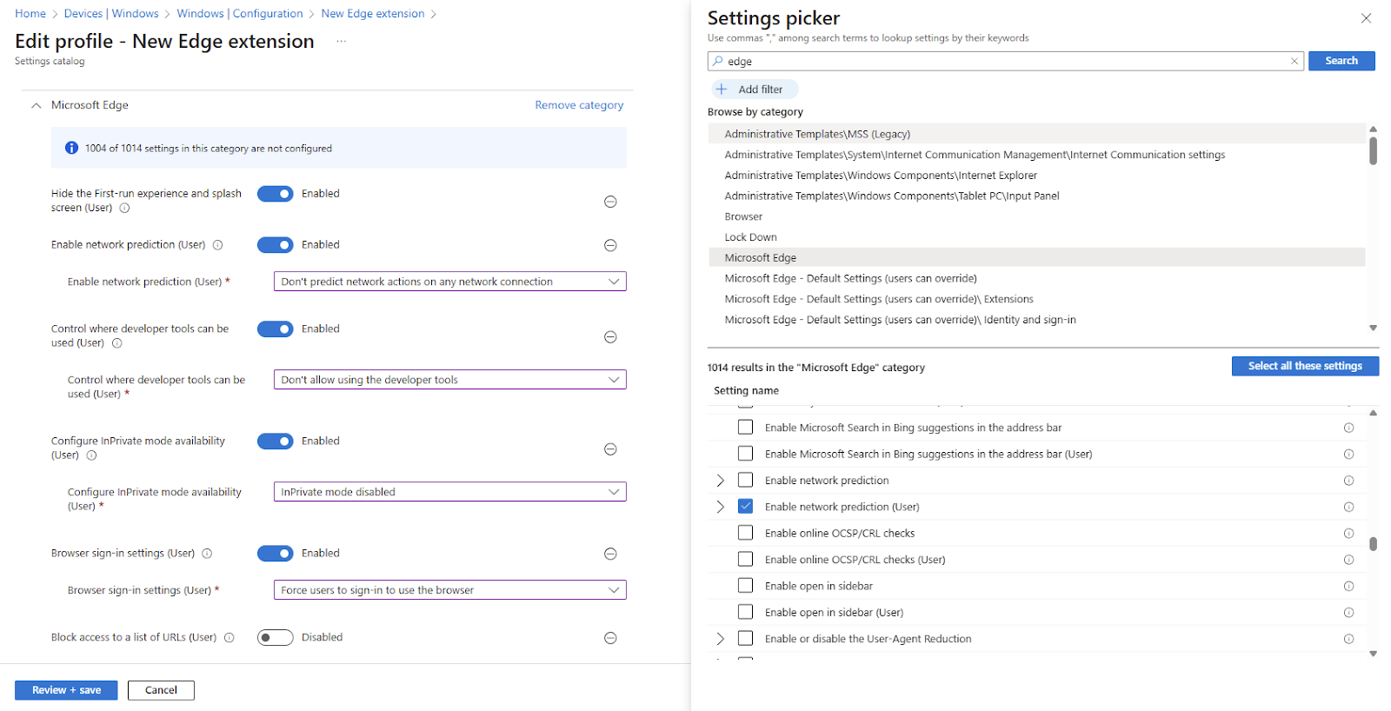Enable Block access to a list of URLs
The width and height of the screenshot is (1391, 711).
pos(276,638)
